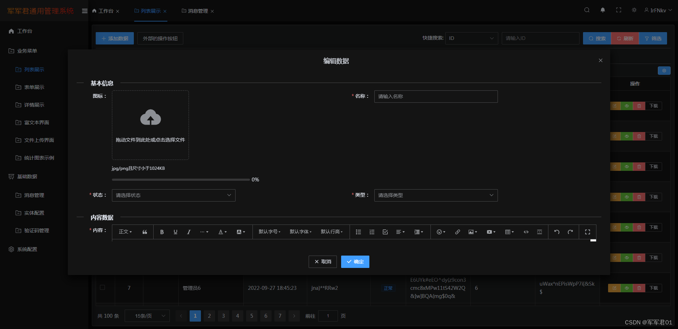Open the 默认字号 font size dropdown
The height and width of the screenshot is (329, 678).
tap(269, 232)
